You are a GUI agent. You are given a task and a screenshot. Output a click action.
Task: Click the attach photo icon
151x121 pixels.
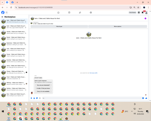click(x=34, y=98)
